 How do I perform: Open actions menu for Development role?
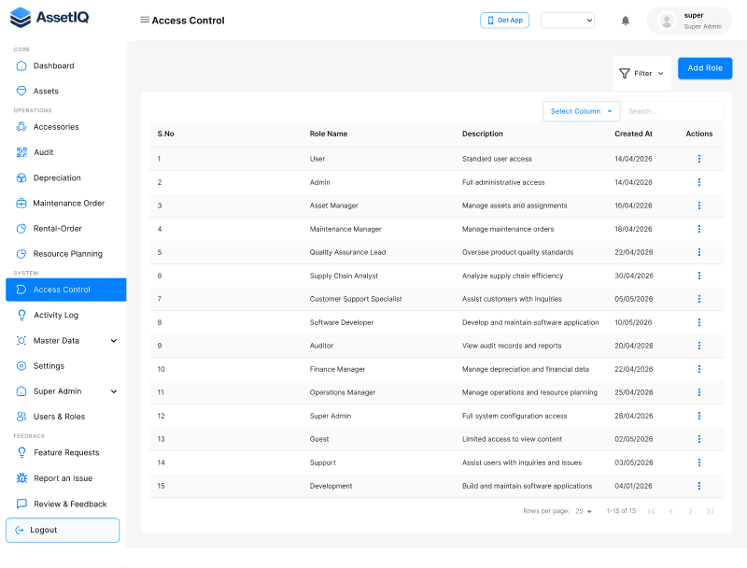pos(698,486)
